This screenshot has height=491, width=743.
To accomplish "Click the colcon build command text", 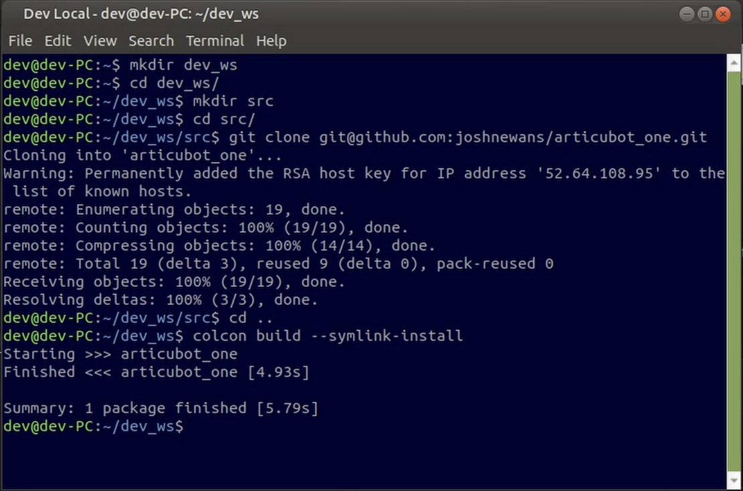I will [x=328, y=336].
